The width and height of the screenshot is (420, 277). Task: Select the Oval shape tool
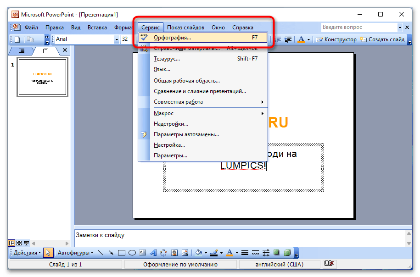pyautogui.click(x=132, y=253)
